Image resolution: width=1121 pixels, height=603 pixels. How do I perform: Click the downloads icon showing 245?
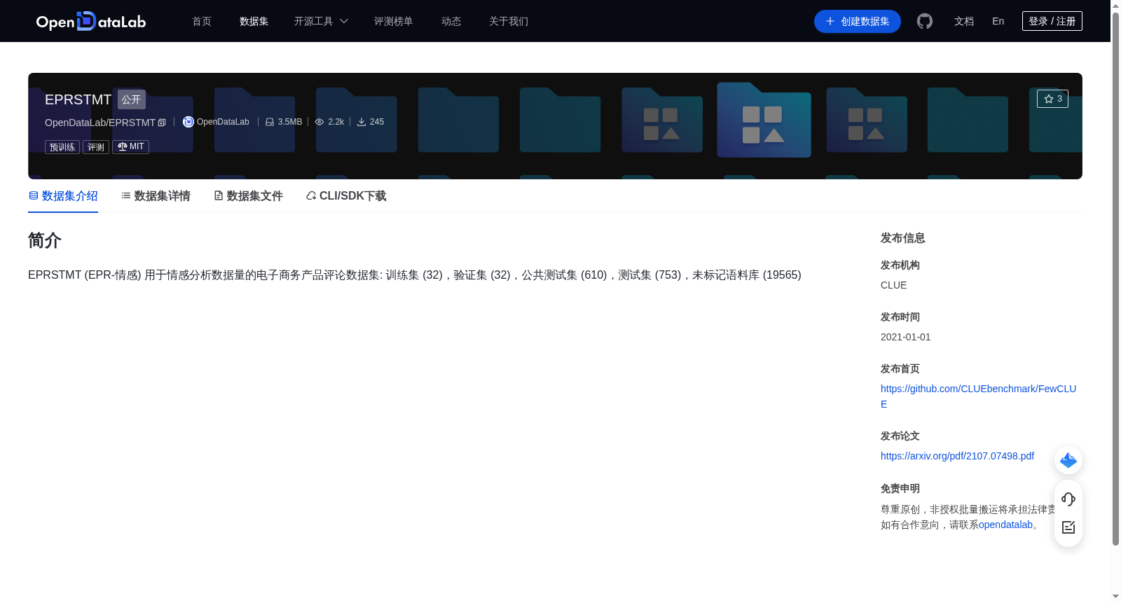(x=362, y=122)
